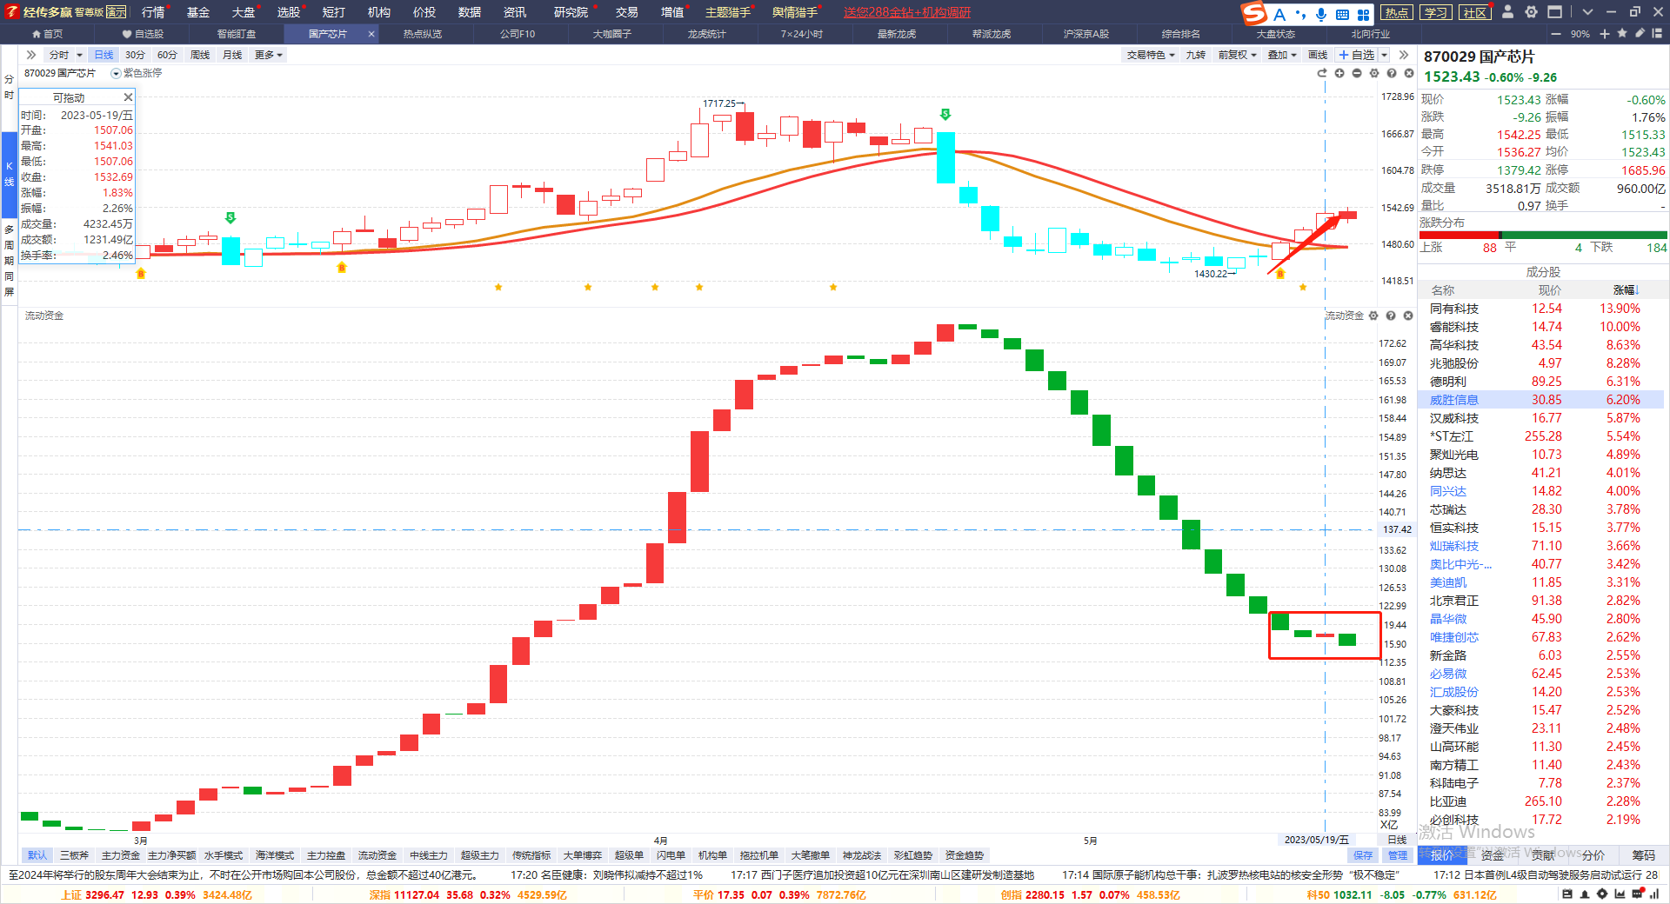This screenshot has height=904, width=1670.
Task: Click the 学习 button
Action: (1436, 12)
